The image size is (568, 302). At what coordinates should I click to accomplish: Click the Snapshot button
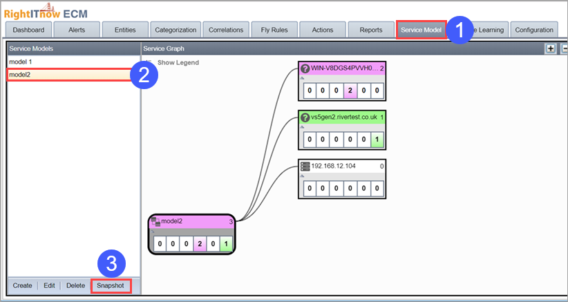click(111, 285)
